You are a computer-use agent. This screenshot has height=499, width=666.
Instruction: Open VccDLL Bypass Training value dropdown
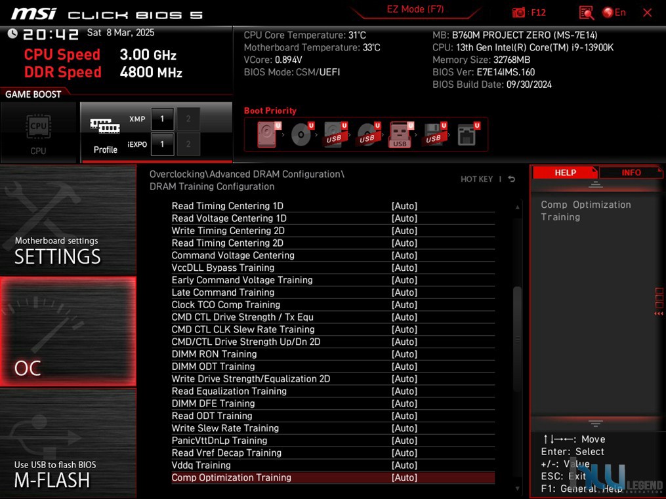coord(404,268)
